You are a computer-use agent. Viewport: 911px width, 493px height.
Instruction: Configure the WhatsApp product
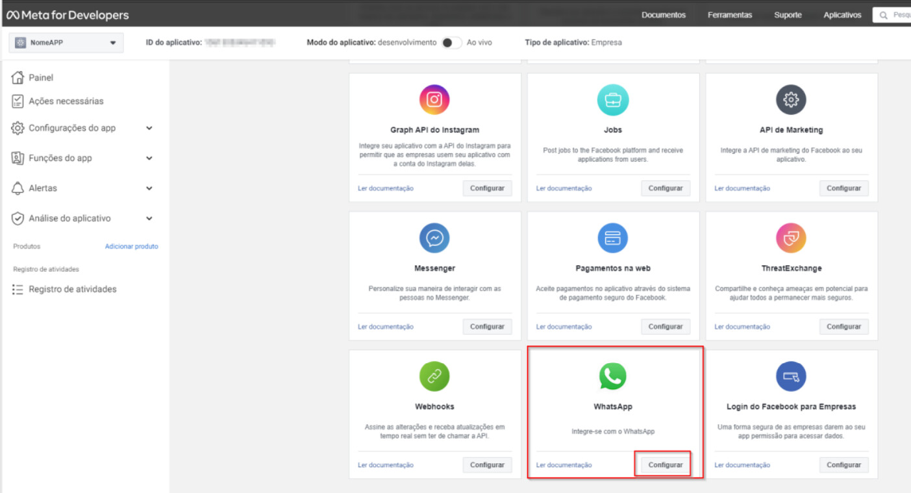(x=666, y=465)
